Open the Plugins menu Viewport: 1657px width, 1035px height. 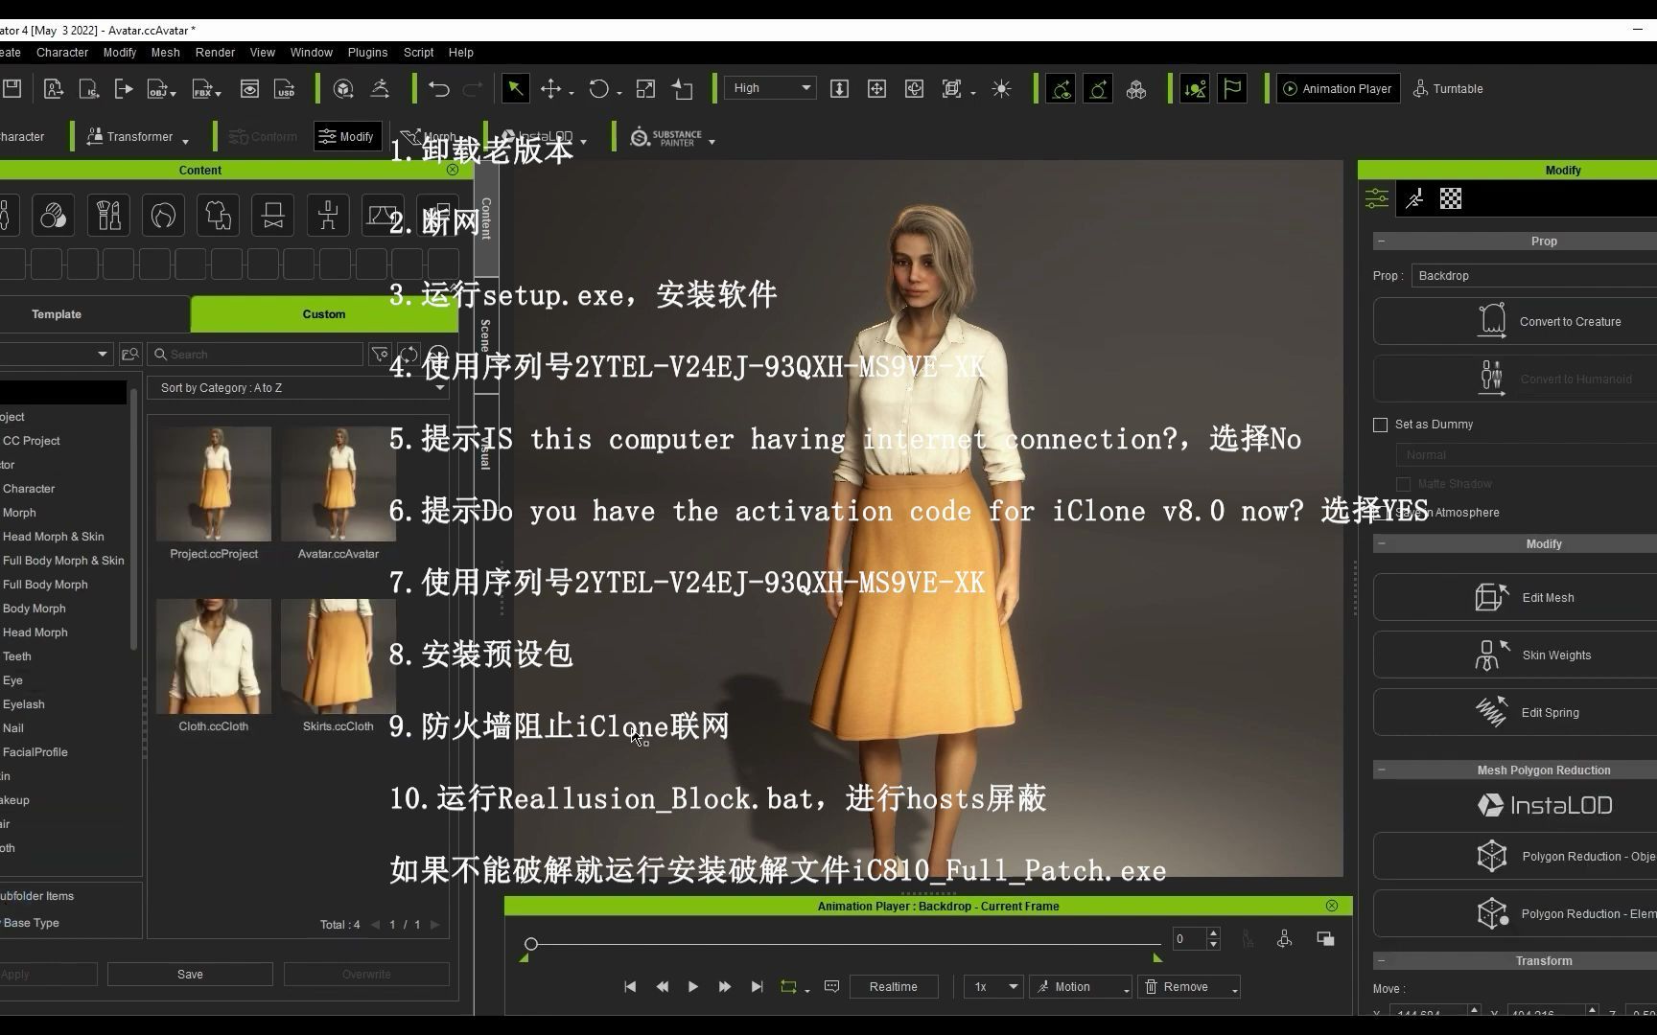click(367, 52)
